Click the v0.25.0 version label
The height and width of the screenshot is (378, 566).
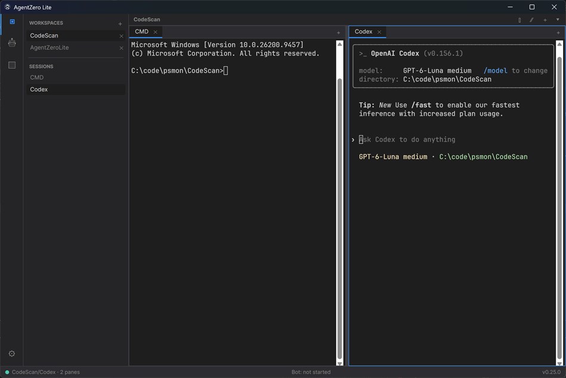pyautogui.click(x=551, y=372)
